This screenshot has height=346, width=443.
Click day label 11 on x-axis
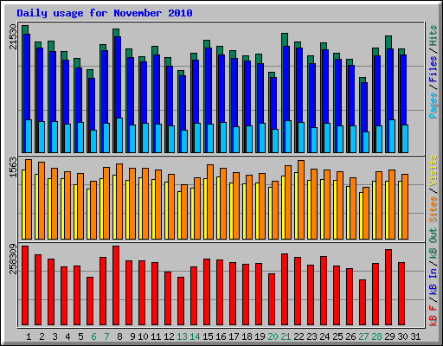pos(156,336)
